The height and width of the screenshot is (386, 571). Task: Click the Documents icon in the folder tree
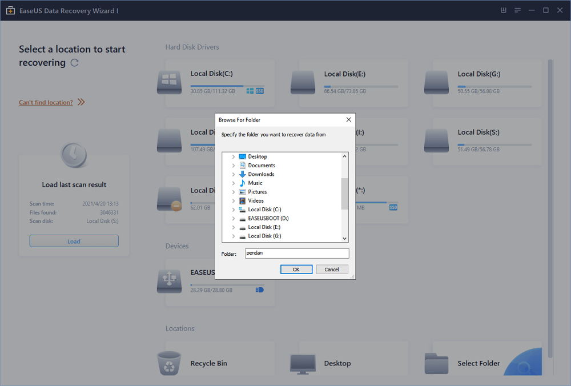pyautogui.click(x=243, y=166)
